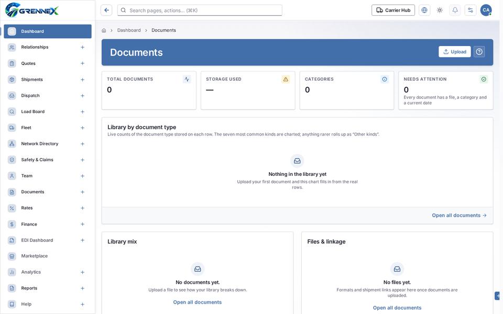Open the Carrier Hub button
Viewport: 503px width, 314px height.
tap(393, 10)
